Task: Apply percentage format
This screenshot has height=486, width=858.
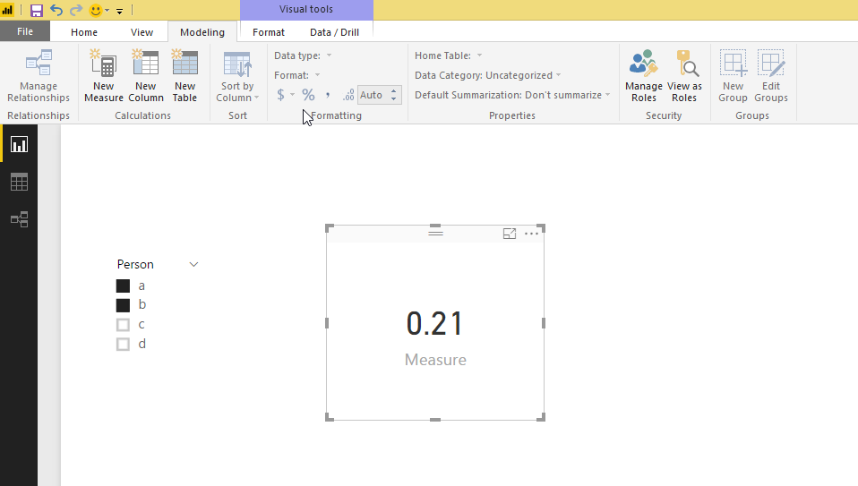Action: [x=309, y=95]
